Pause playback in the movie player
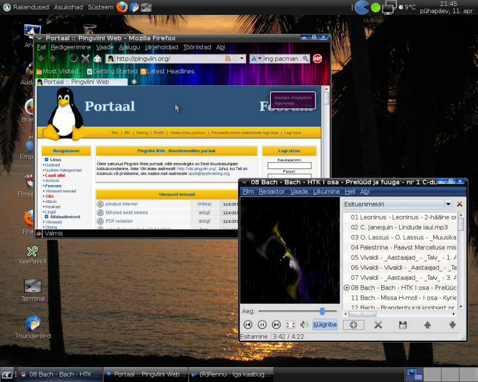The image size is (478, 382). (262, 325)
